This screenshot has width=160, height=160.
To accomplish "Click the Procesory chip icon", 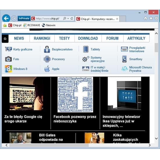I will pyautogui.click(x=47, y=59).
